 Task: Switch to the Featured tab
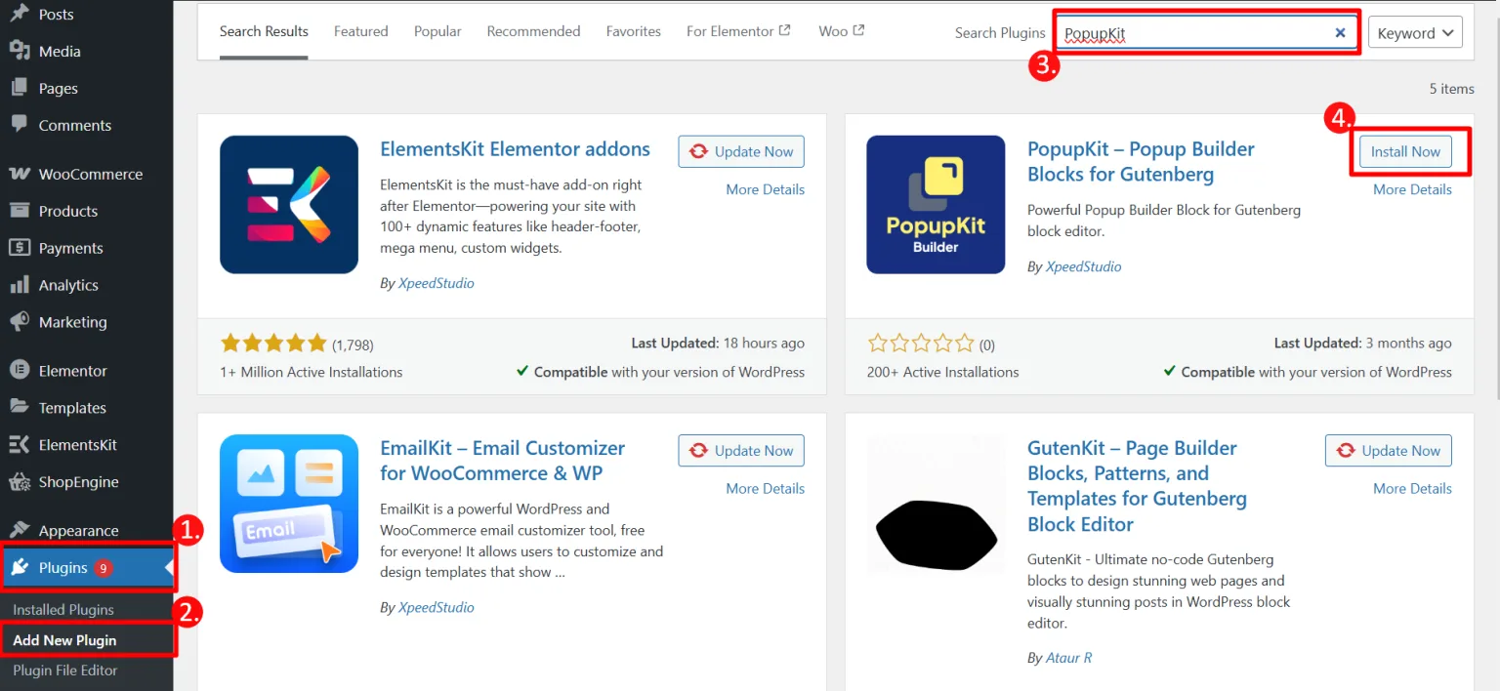361,31
